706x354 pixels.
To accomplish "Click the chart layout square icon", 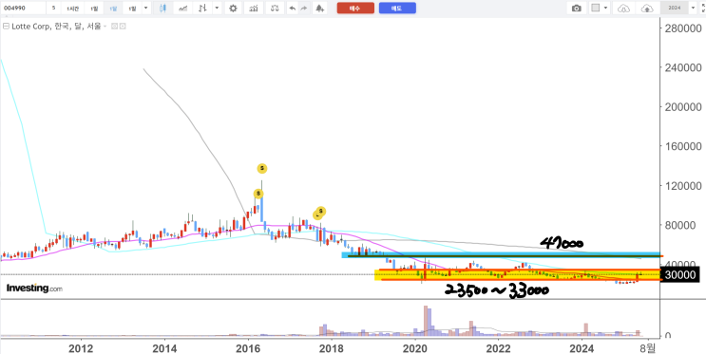I will pos(596,9).
